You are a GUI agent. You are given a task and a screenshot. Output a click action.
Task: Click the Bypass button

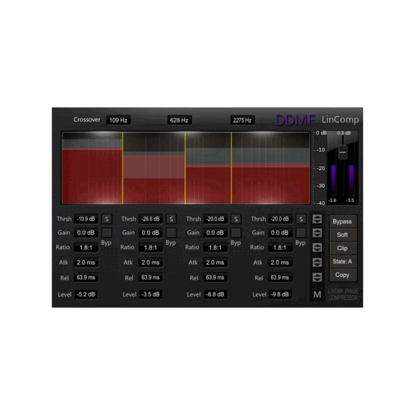coord(343,221)
